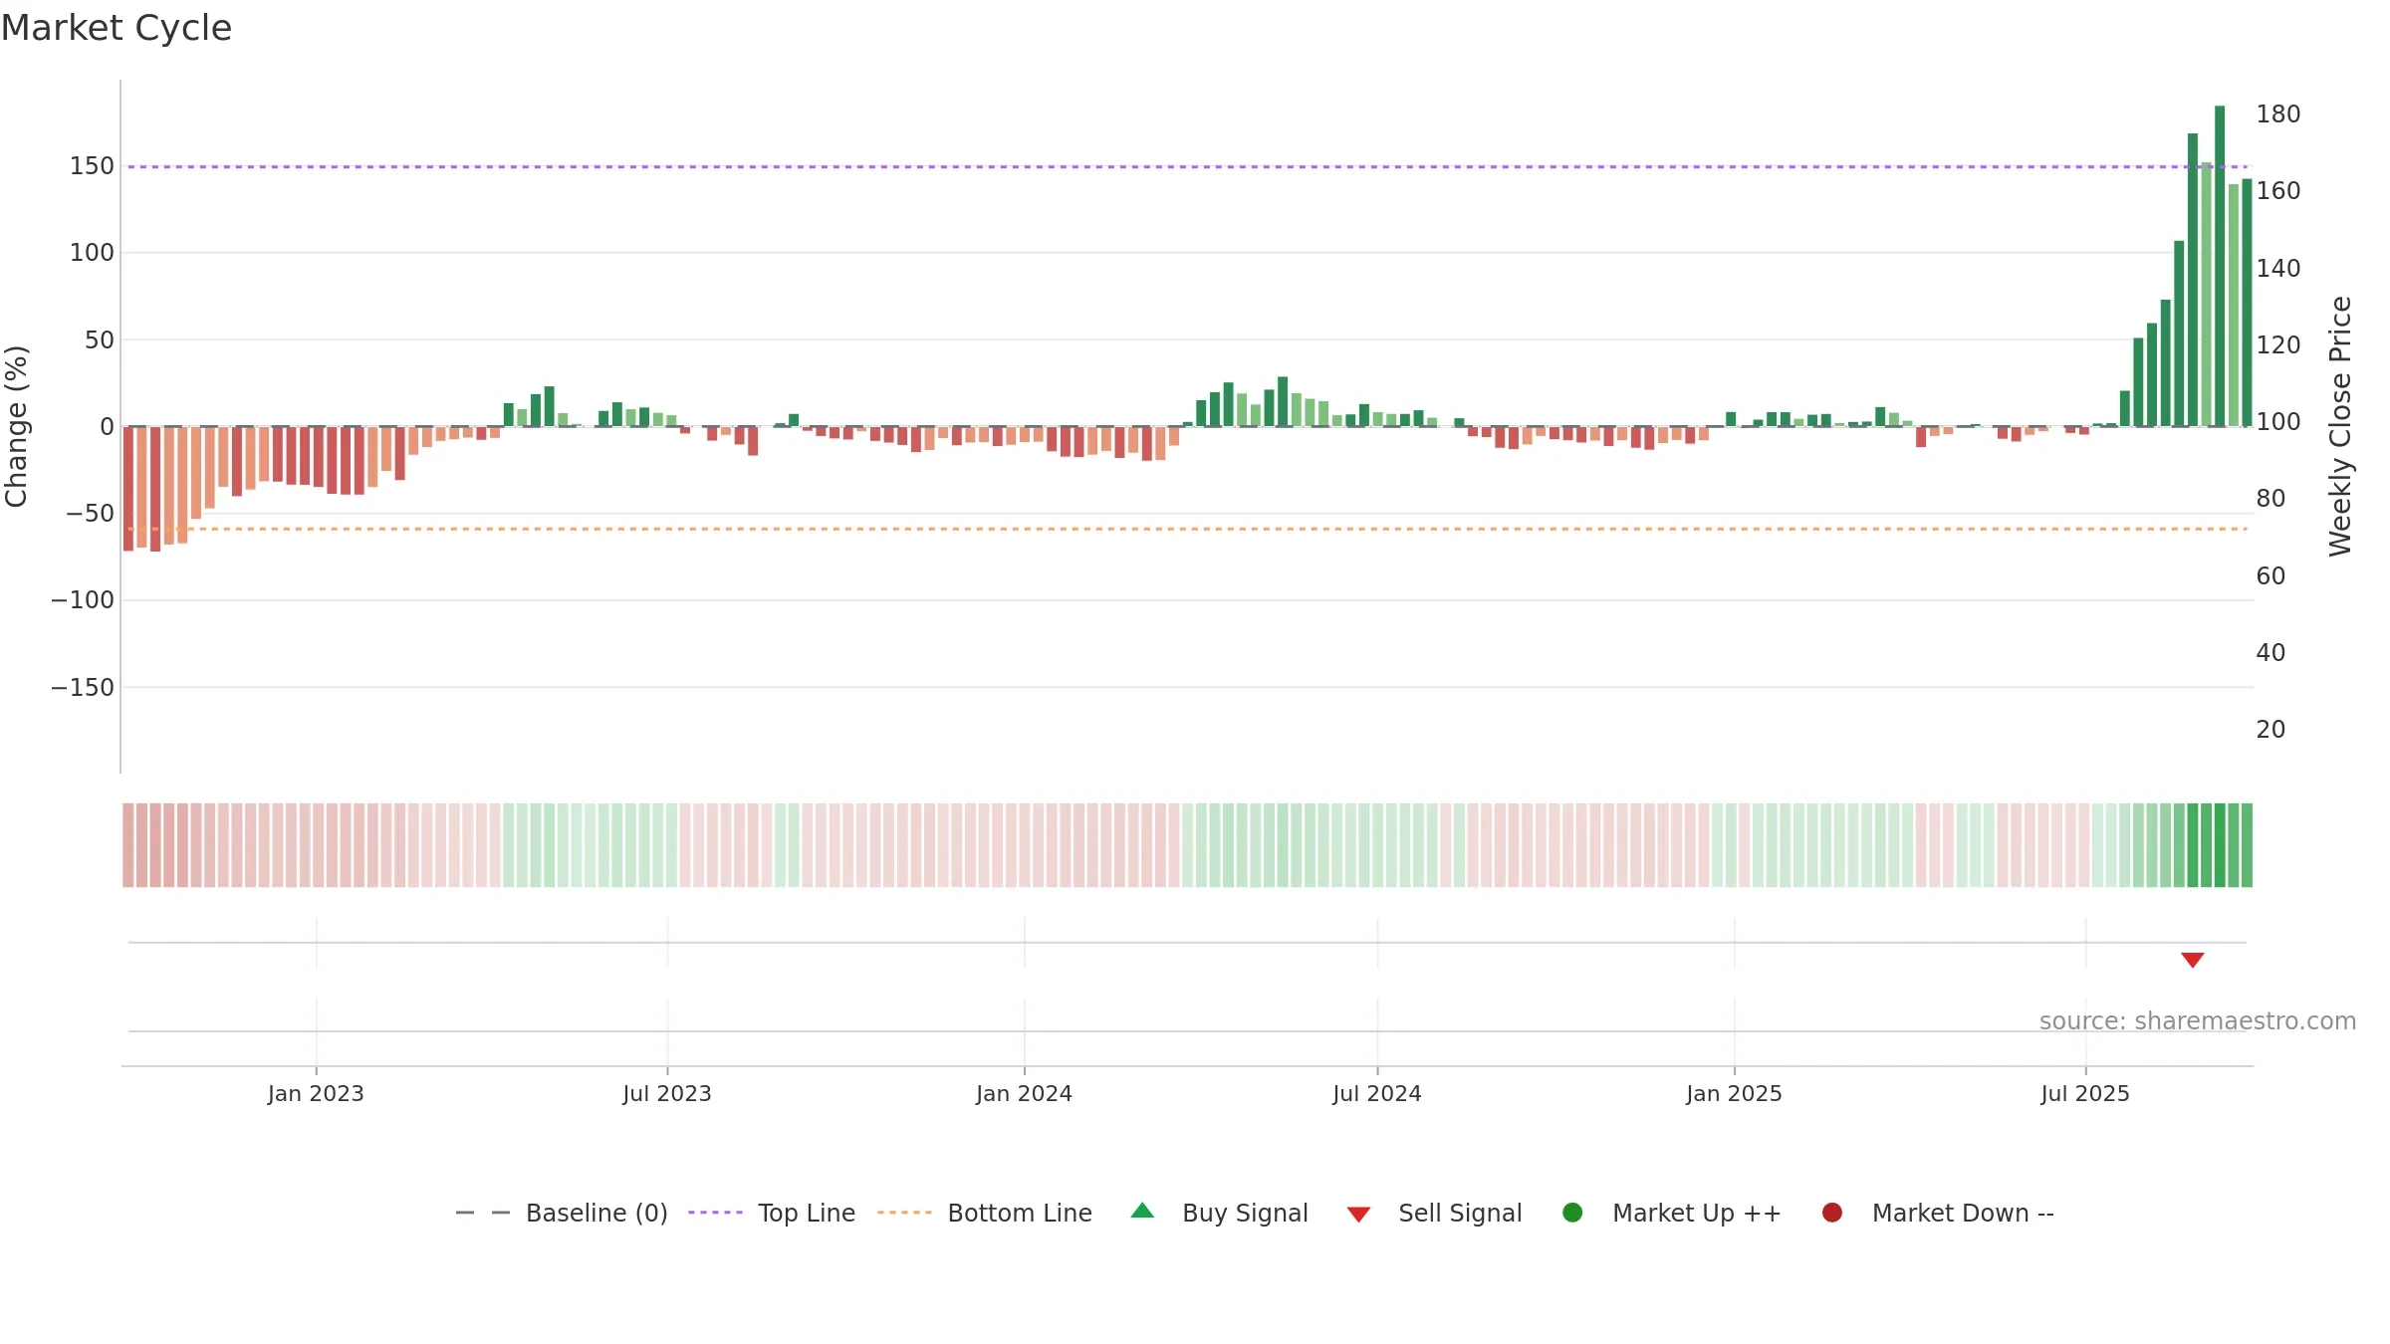This screenshot has height=1344, width=2390.
Task: Click the 180 tick on the right axis
Action: click(2278, 114)
